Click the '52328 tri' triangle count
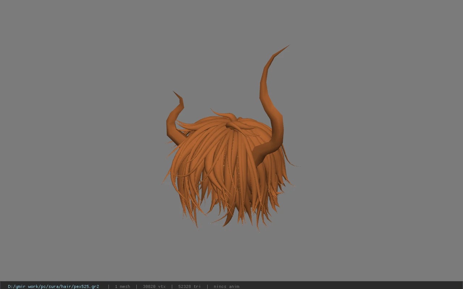463x289 pixels. point(190,286)
